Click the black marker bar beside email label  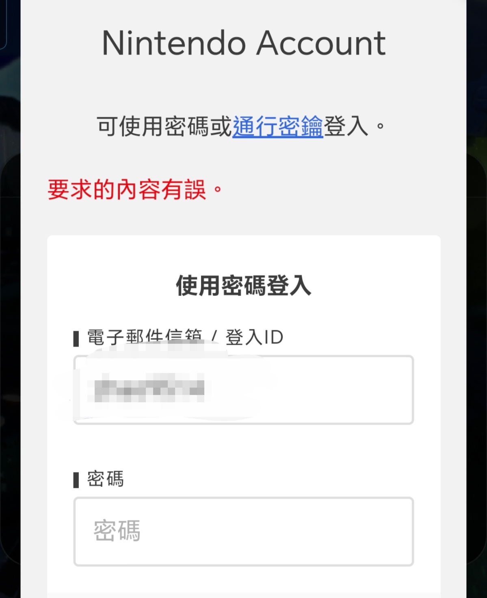[x=76, y=338]
